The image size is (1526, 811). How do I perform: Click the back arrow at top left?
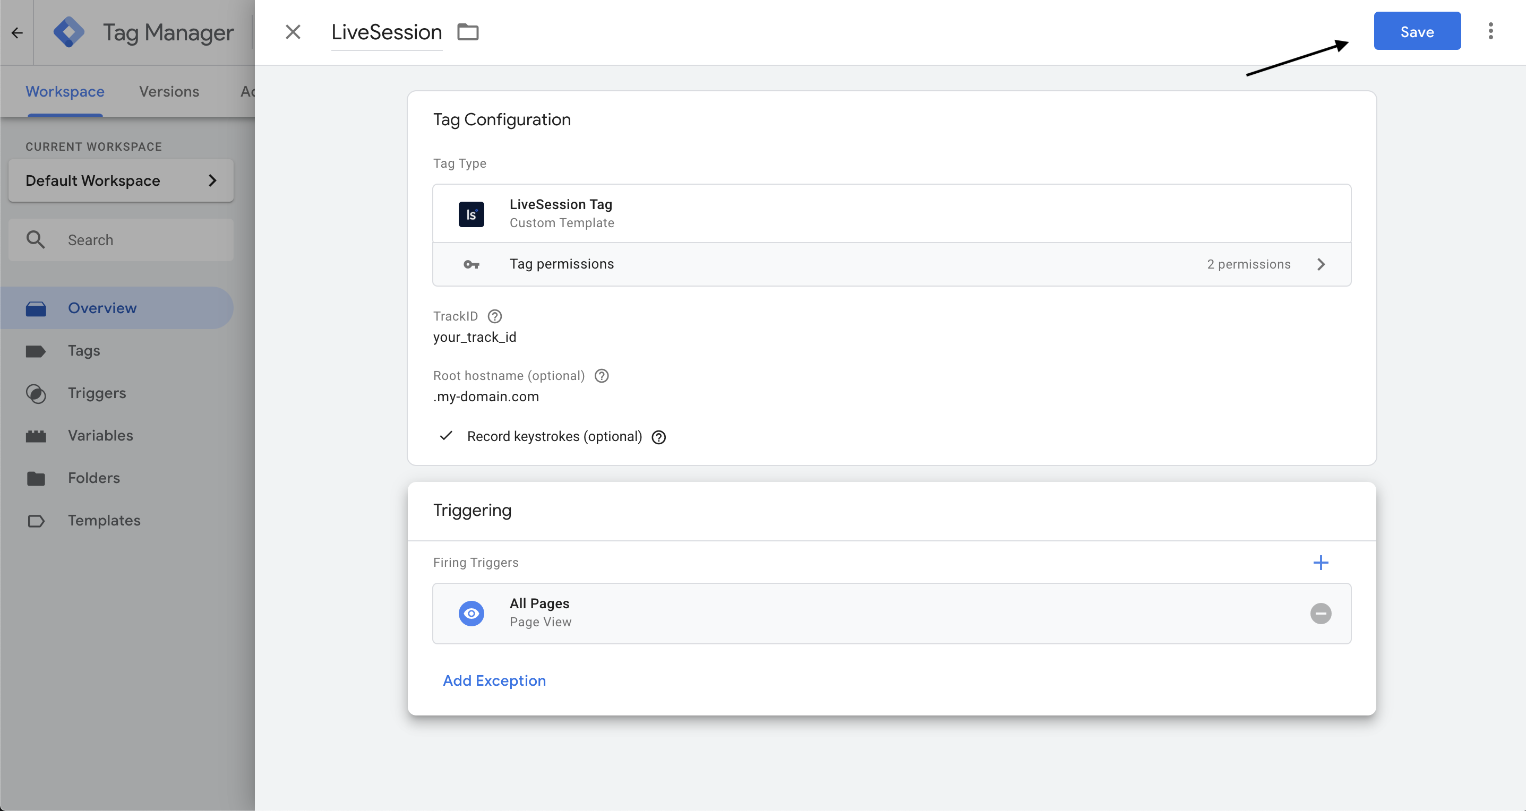pos(16,32)
